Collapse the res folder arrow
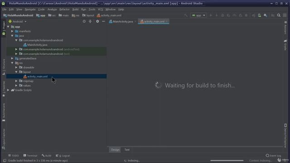 point(12,63)
